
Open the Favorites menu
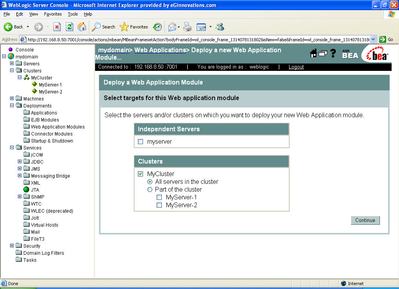[53, 14]
